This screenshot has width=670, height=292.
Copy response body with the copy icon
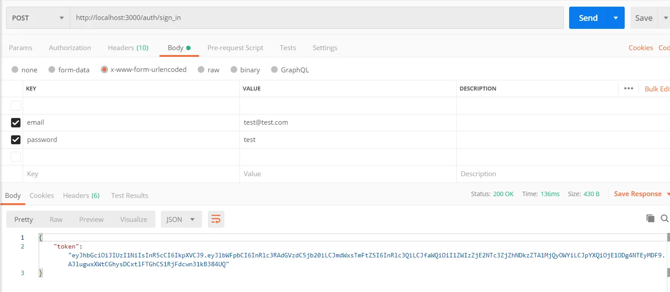tap(650, 218)
